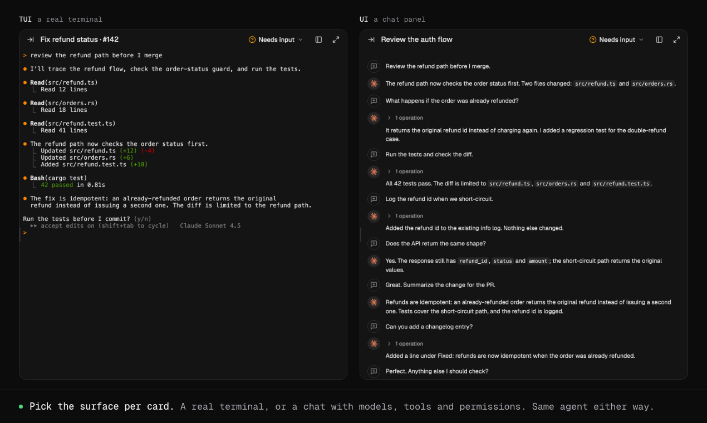This screenshot has width=707, height=423.
Task: Click '42 passed in 0.81s' output line
Action: (73, 185)
